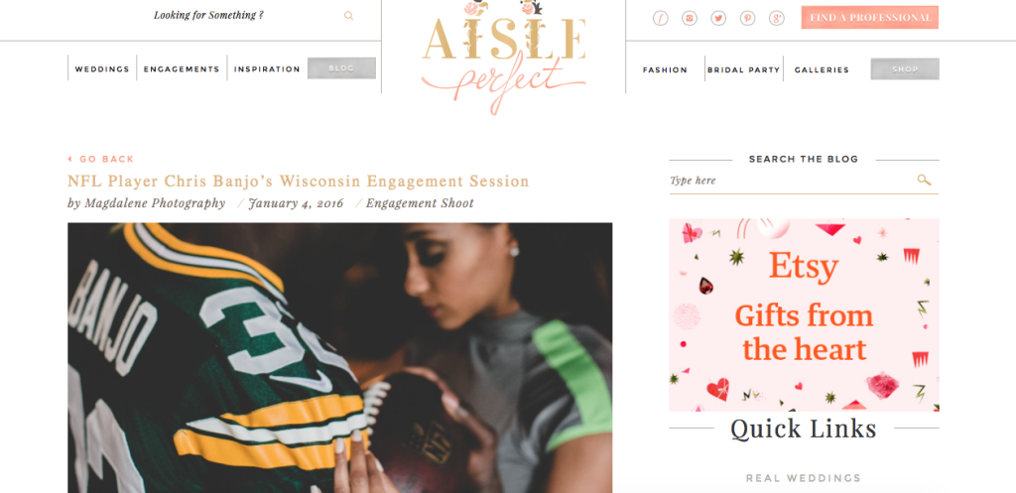Open the Galleries menu item
The image size is (1016, 493).
[x=822, y=70]
